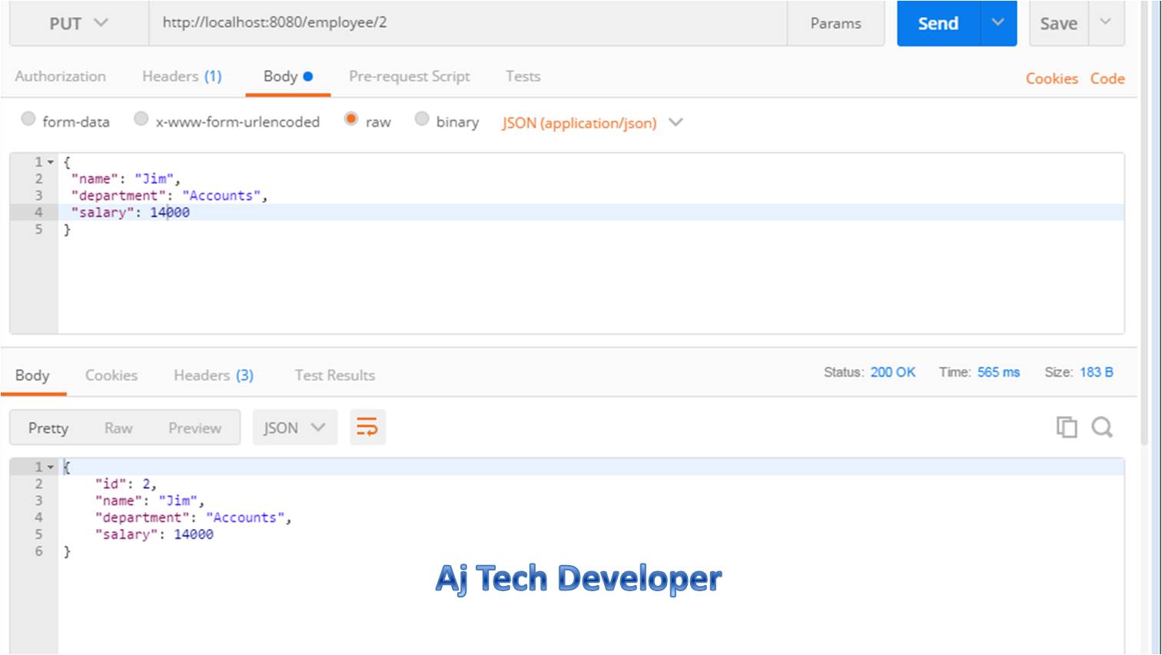Click the Save button
This screenshot has width=1162, height=655.
(x=1058, y=23)
